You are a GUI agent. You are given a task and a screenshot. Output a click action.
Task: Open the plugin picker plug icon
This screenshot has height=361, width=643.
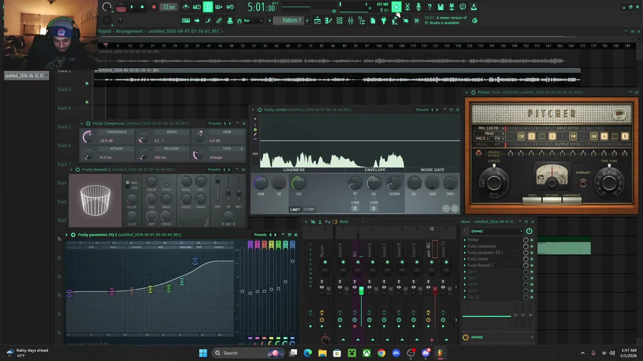tap(384, 21)
